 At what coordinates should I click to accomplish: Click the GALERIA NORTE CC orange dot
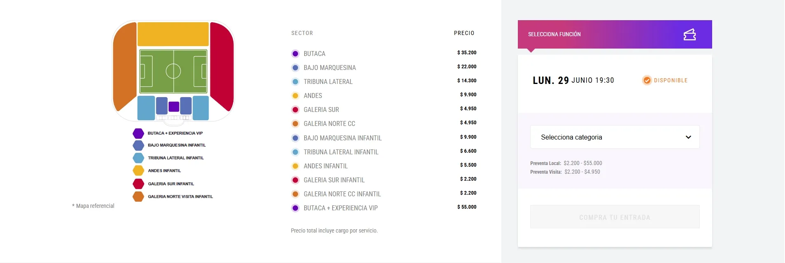point(295,123)
